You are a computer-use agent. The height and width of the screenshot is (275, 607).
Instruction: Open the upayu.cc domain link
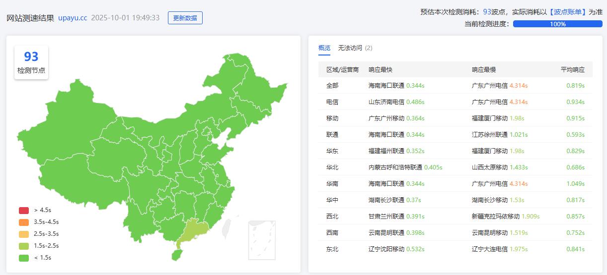pyautogui.click(x=73, y=18)
